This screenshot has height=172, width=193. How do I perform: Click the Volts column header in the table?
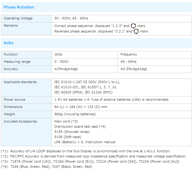(58, 55)
